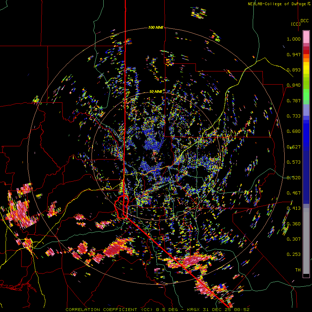Click the 0.840 value on the color scale
312x312 pixels.
point(294,85)
